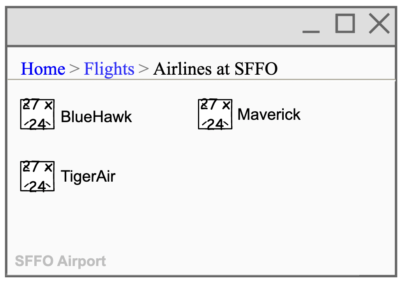The height and width of the screenshot is (282, 403).
Task: Open the Home breadcrumb link
Action: click(x=43, y=69)
